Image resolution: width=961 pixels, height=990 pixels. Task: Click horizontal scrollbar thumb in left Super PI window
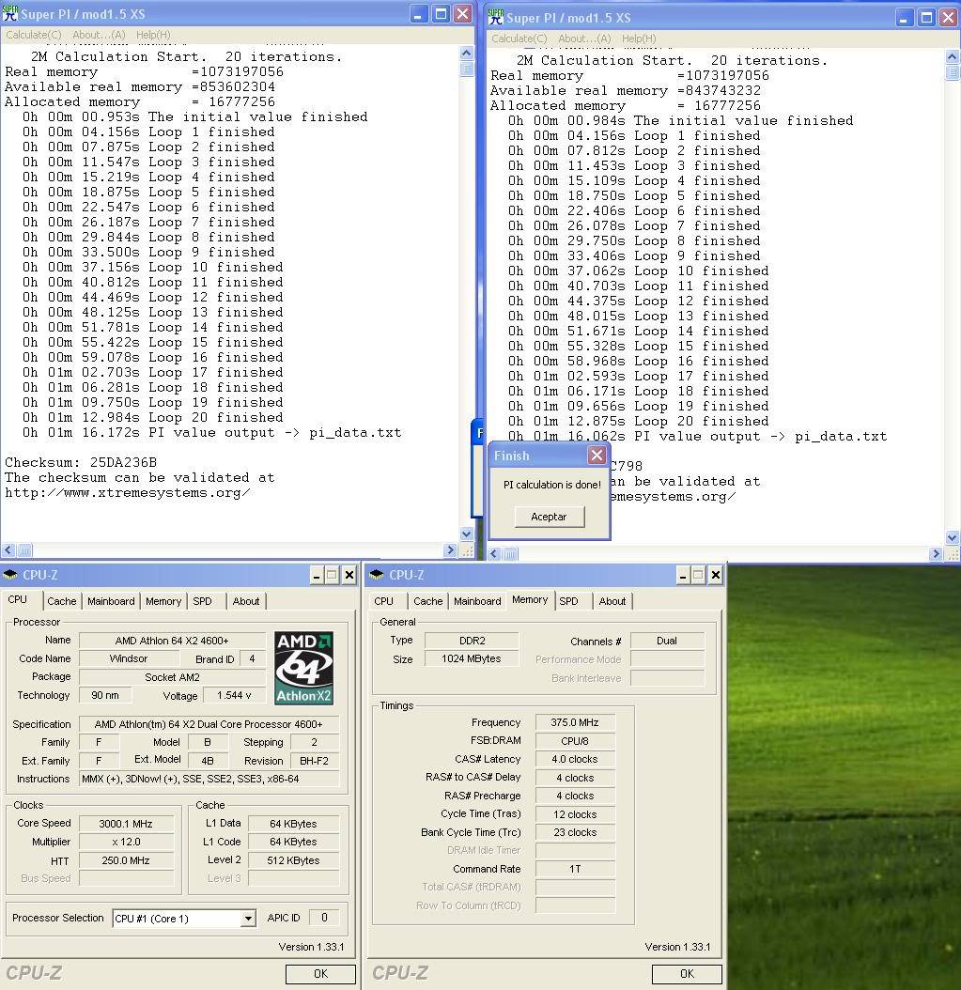24,549
